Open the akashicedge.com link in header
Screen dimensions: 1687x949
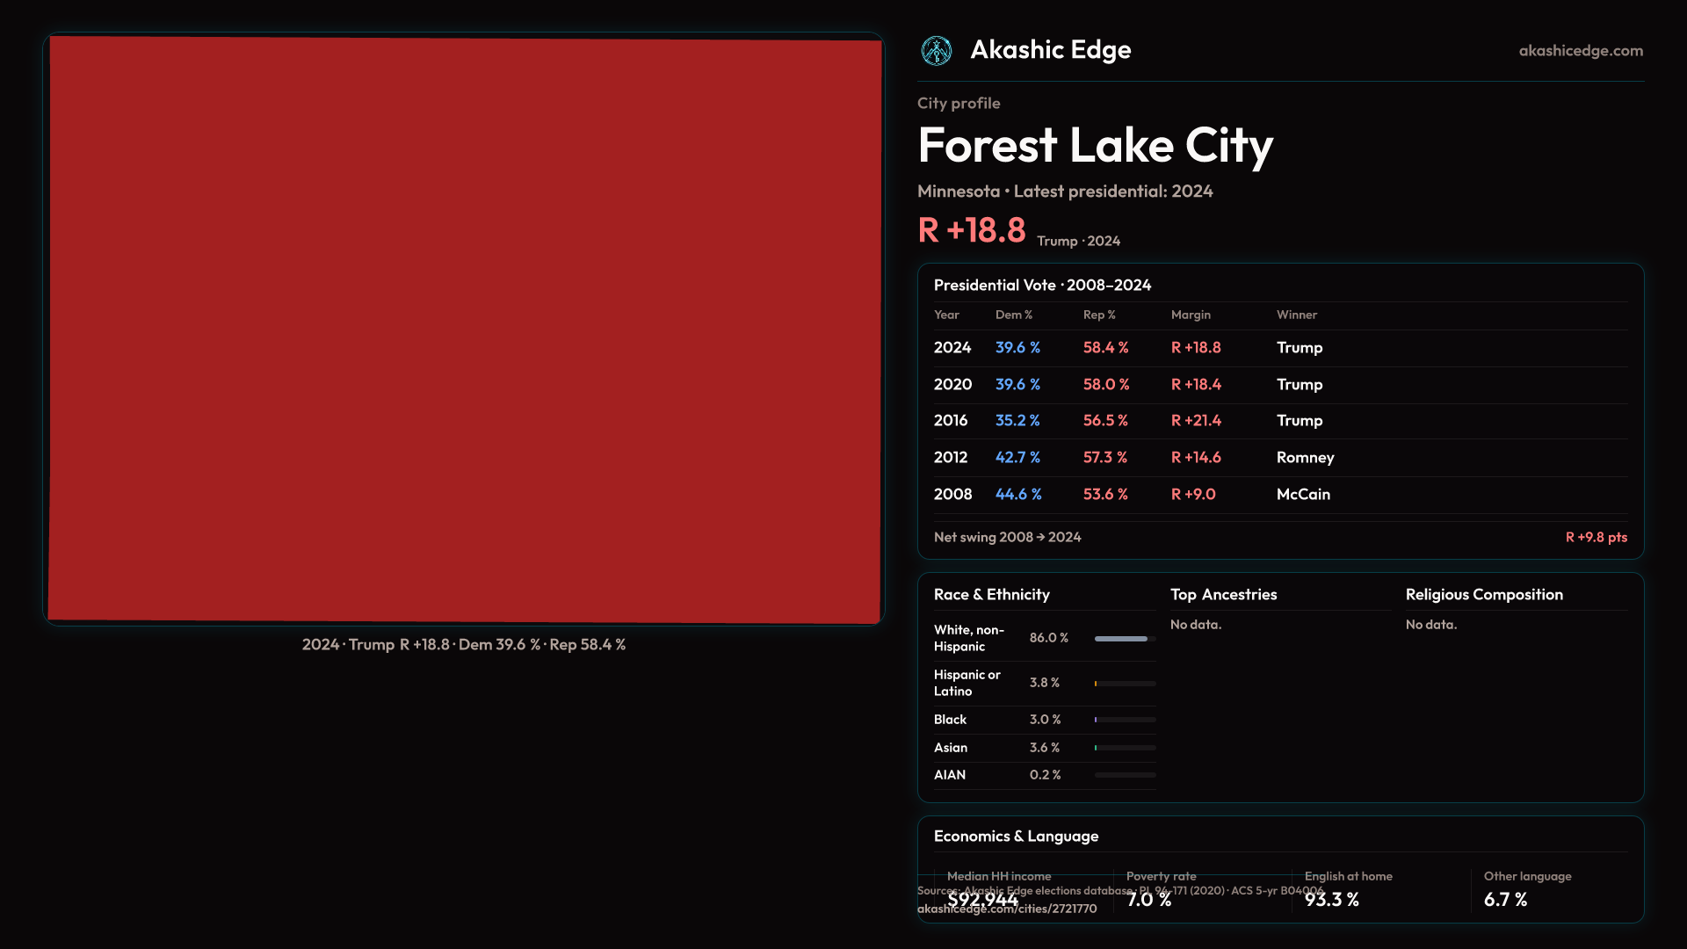click(x=1580, y=51)
